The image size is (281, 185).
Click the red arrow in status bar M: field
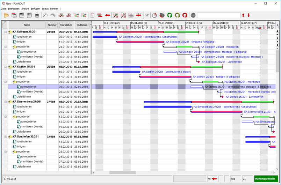coord(214,179)
